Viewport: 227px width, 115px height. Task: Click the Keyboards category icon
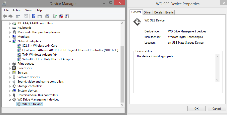[x=14, y=28]
